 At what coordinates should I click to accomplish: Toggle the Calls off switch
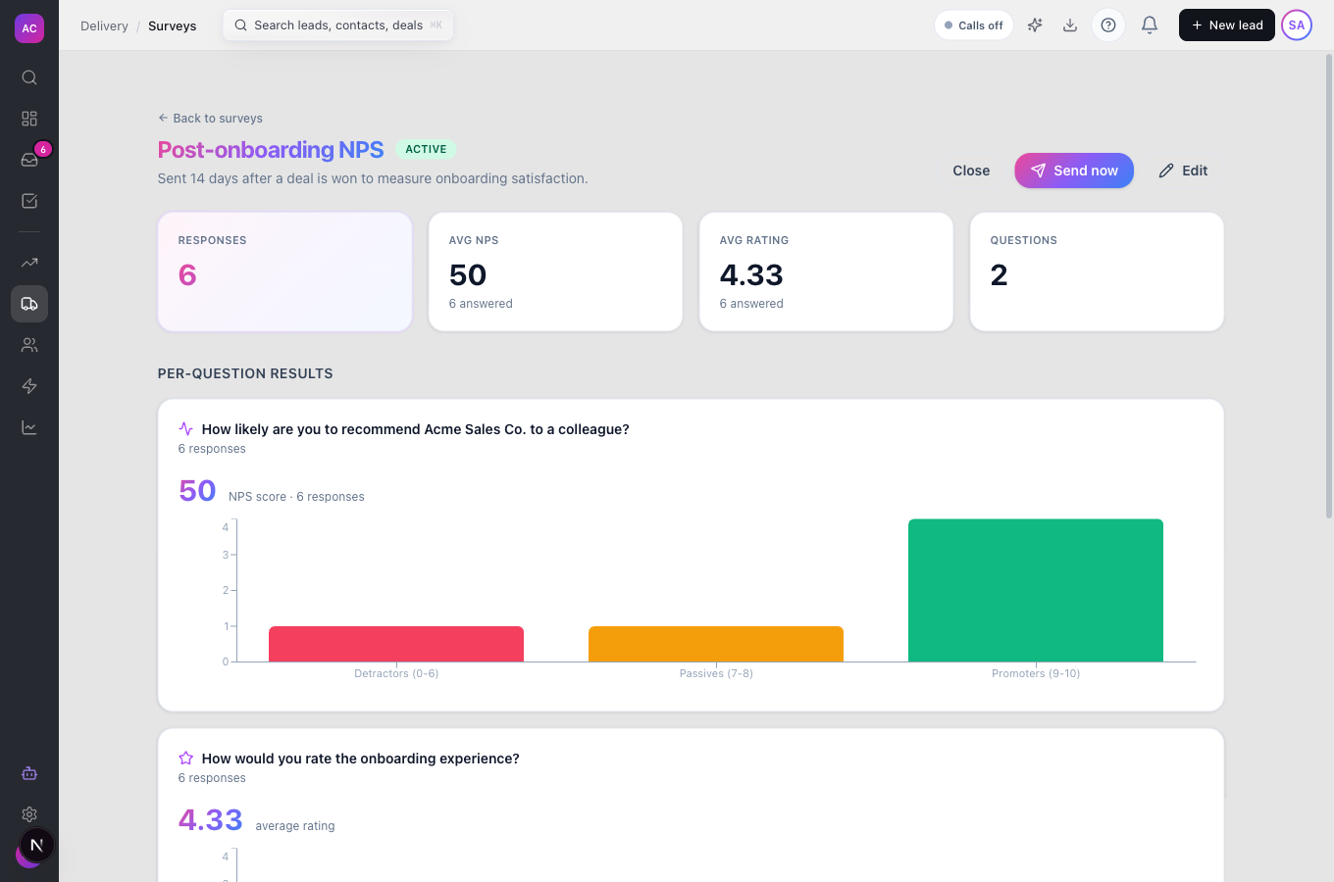[x=974, y=25]
